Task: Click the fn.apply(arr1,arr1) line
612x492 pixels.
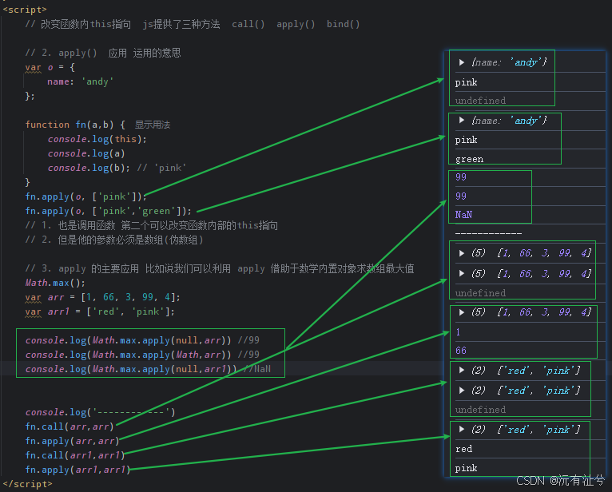Action: (x=77, y=470)
